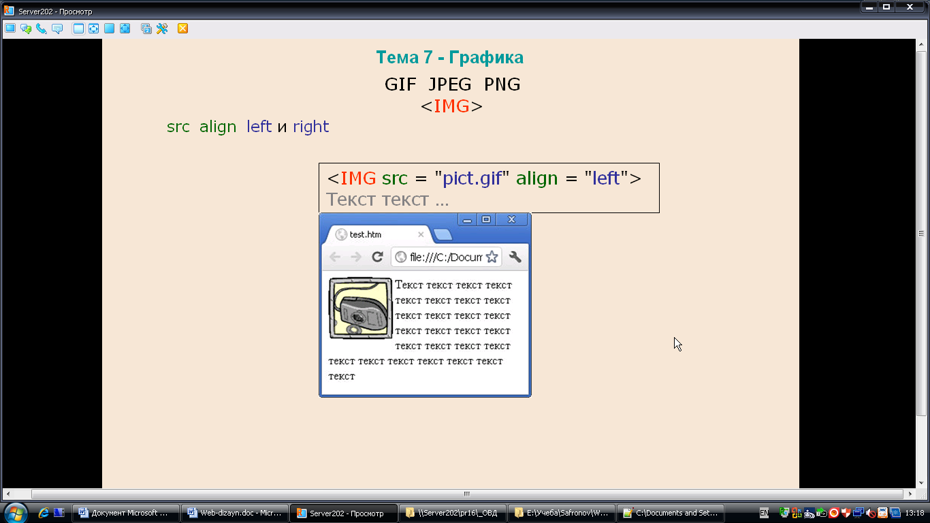Image resolution: width=930 pixels, height=523 pixels.
Task: Click the horizontal scrollbar right arrow
Action: coord(911,494)
